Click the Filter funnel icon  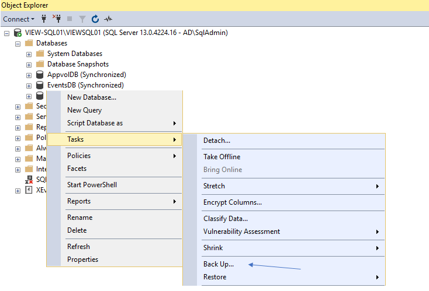point(82,19)
